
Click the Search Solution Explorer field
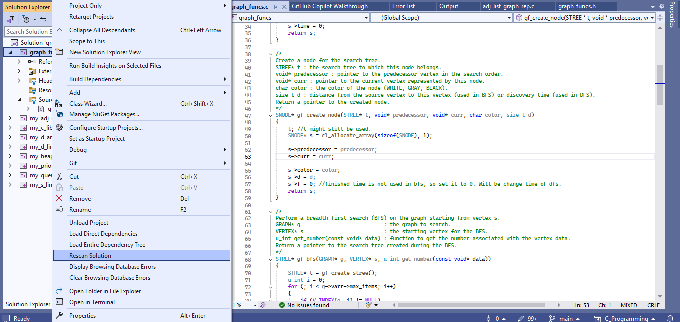tap(28, 32)
